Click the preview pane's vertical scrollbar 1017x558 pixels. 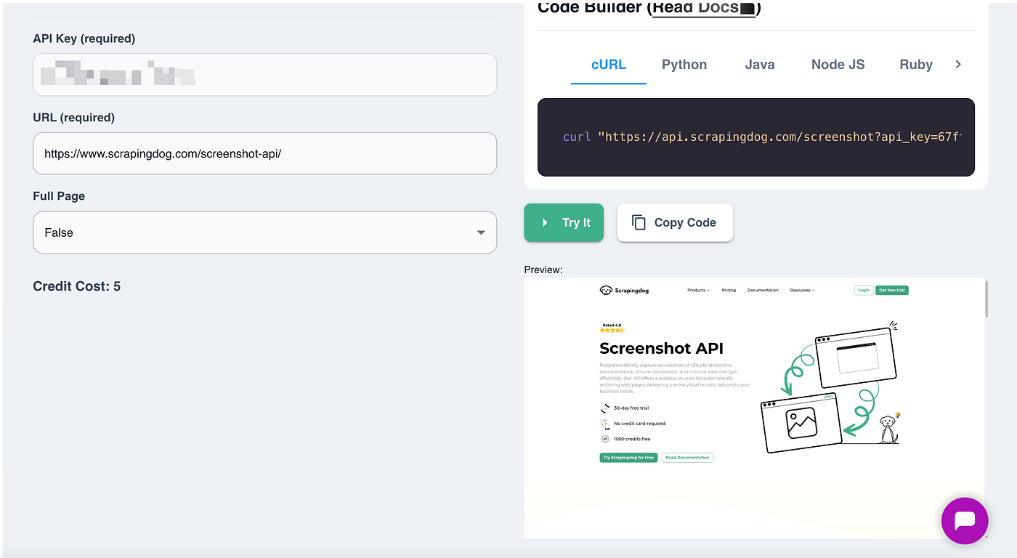(x=985, y=298)
